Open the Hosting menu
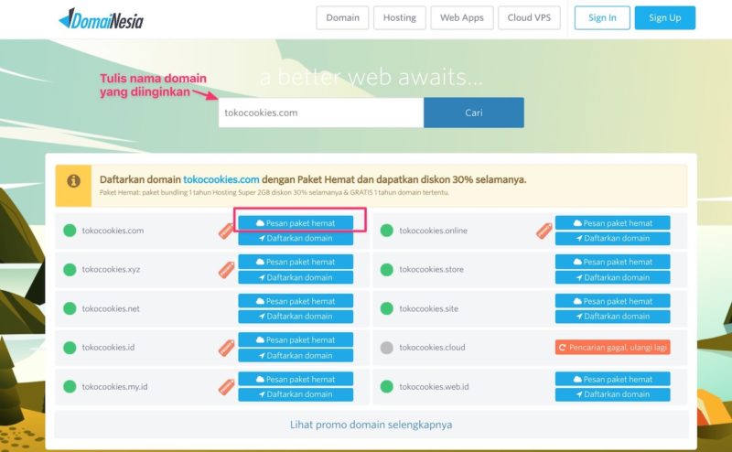Image resolution: width=732 pixels, height=452 pixels. click(400, 17)
